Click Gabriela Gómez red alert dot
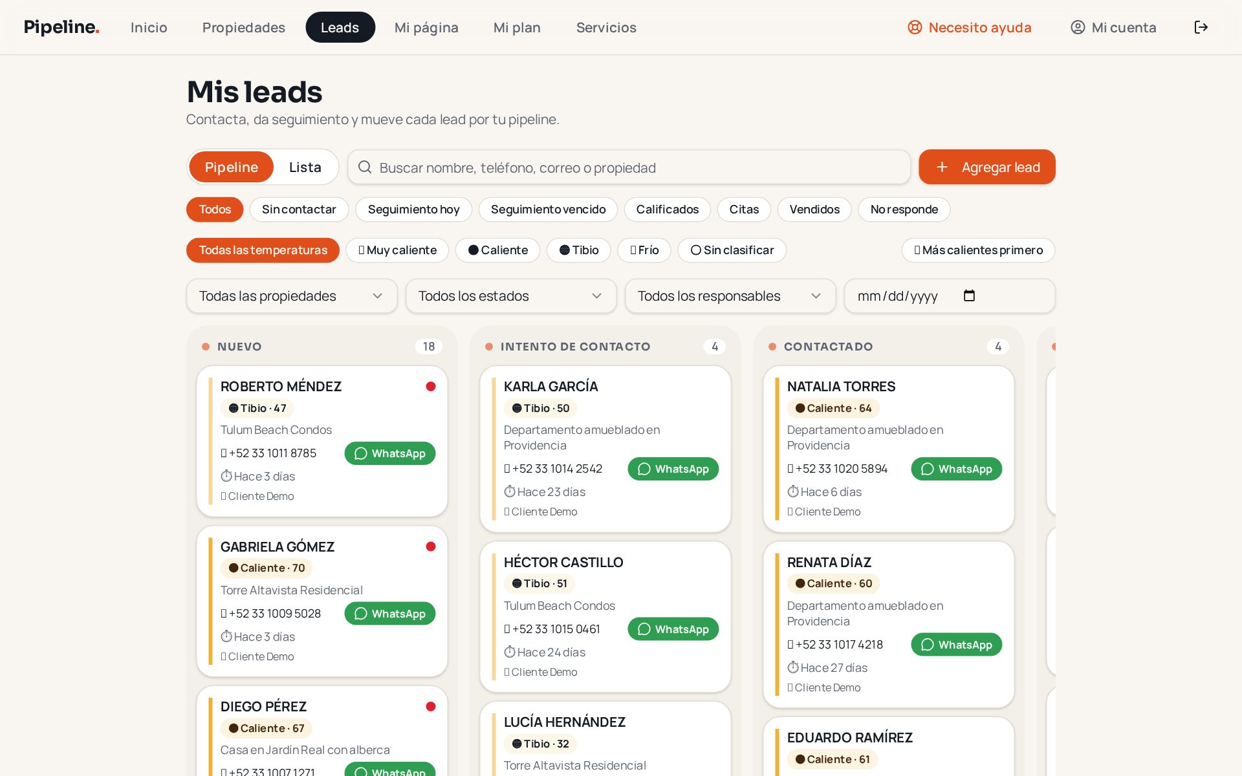The width and height of the screenshot is (1242, 776). (431, 546)
